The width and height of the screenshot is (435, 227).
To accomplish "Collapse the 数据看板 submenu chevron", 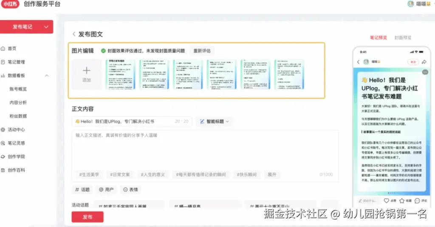I will tap(47, 76).
